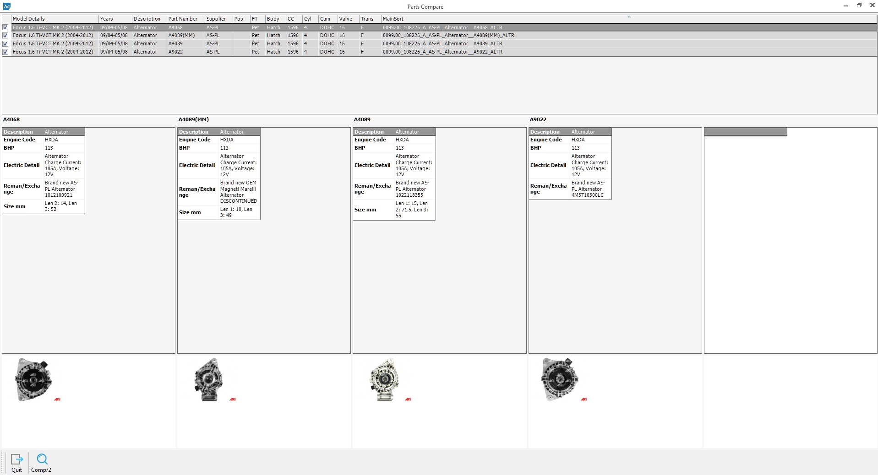This screenshot has height=475, width=878.
Task: Open the A4068 alternator image
Action: [33, 380]
